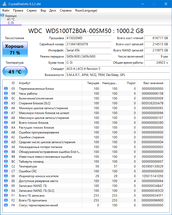Screen dimensions: 172x215
Task: Click status icon for A9 Всего плохих блоков
Action: [6, 122]
